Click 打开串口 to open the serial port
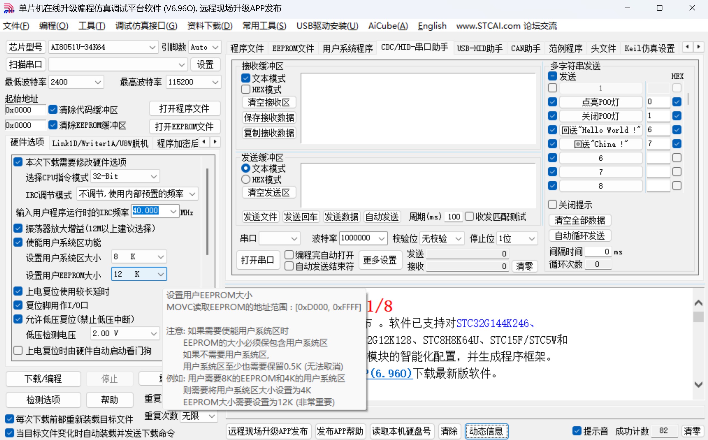 click(x=257, y=260)
